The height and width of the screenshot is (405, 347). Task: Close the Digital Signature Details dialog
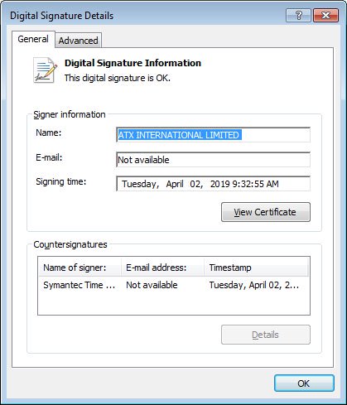pyautogui.click(x=325, y=16)
